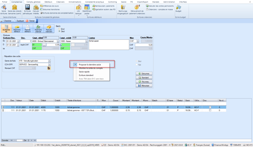This screenshot has height=147, width=253.
Task: Click the Textes input field
Action: click(108, 45)
